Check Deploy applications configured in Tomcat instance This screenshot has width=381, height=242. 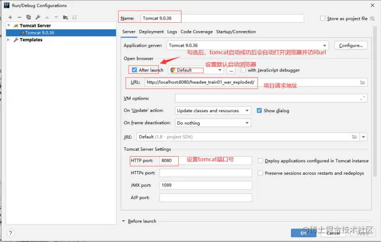coord(260,161)
